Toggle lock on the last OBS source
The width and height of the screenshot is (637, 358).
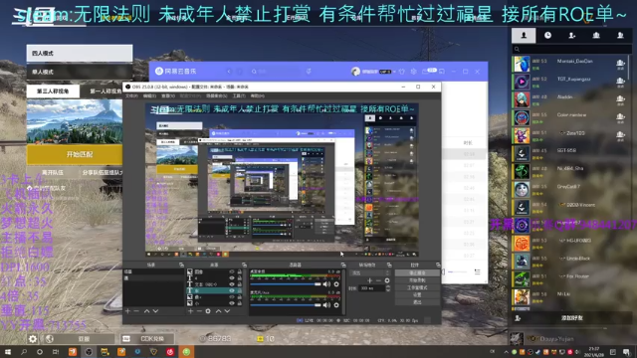click(240, 302)
